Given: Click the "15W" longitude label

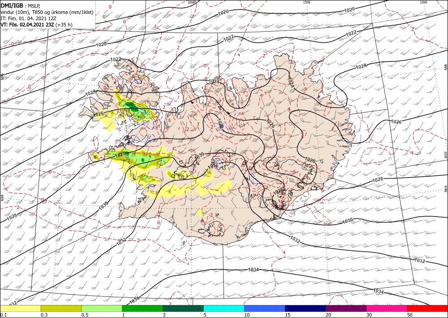Looking at the screenshot, I should 306,2.
